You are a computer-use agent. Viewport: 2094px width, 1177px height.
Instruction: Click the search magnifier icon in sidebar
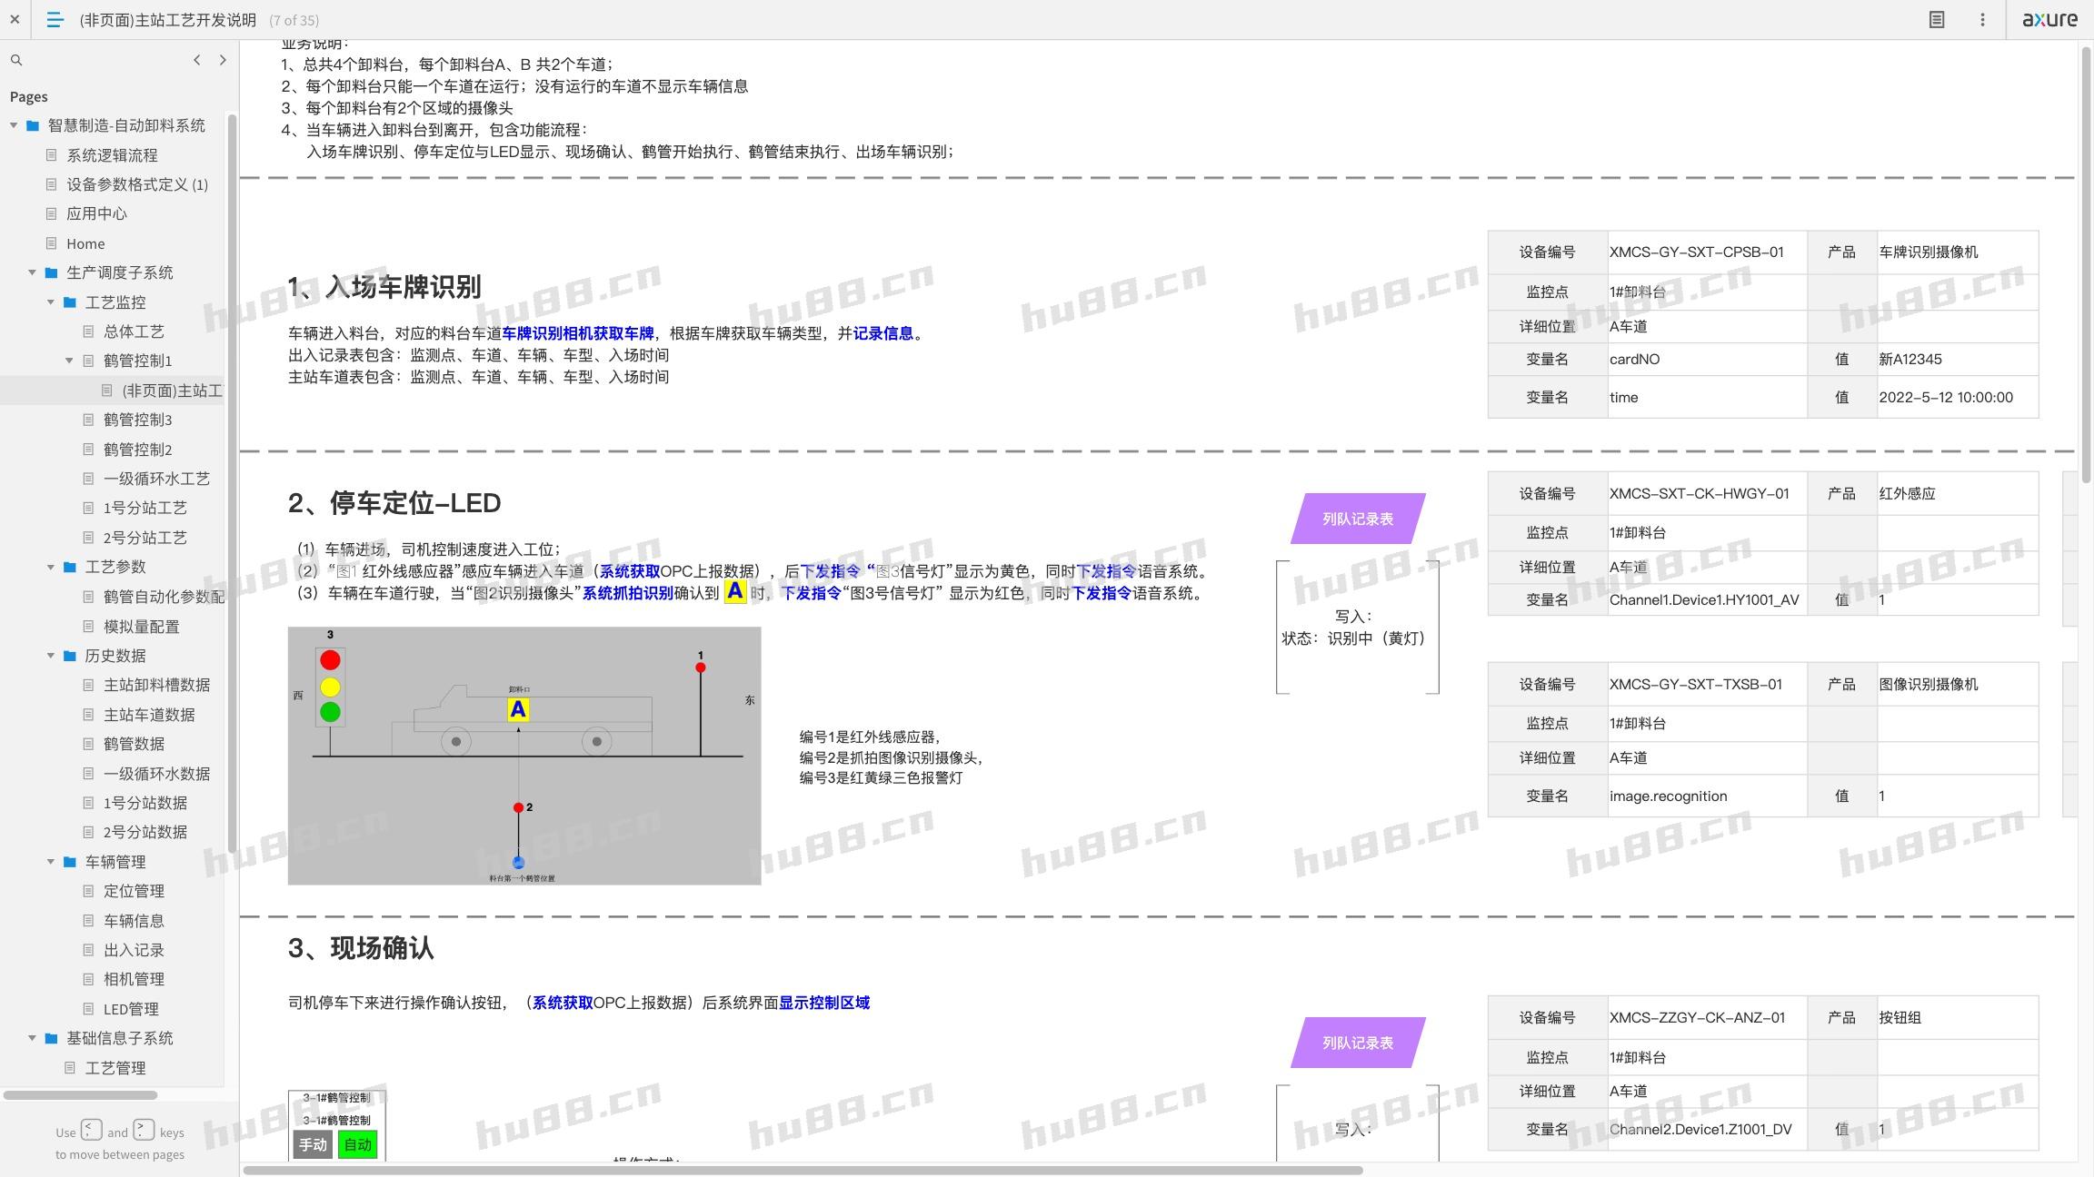(16, 60)
